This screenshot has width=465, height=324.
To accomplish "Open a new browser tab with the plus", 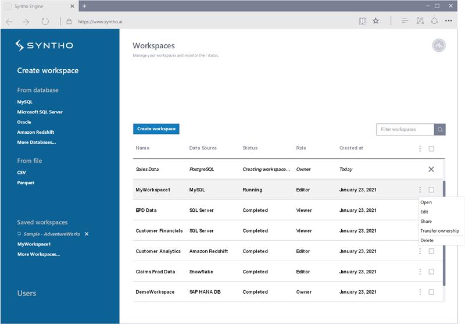I will [84, 6].
